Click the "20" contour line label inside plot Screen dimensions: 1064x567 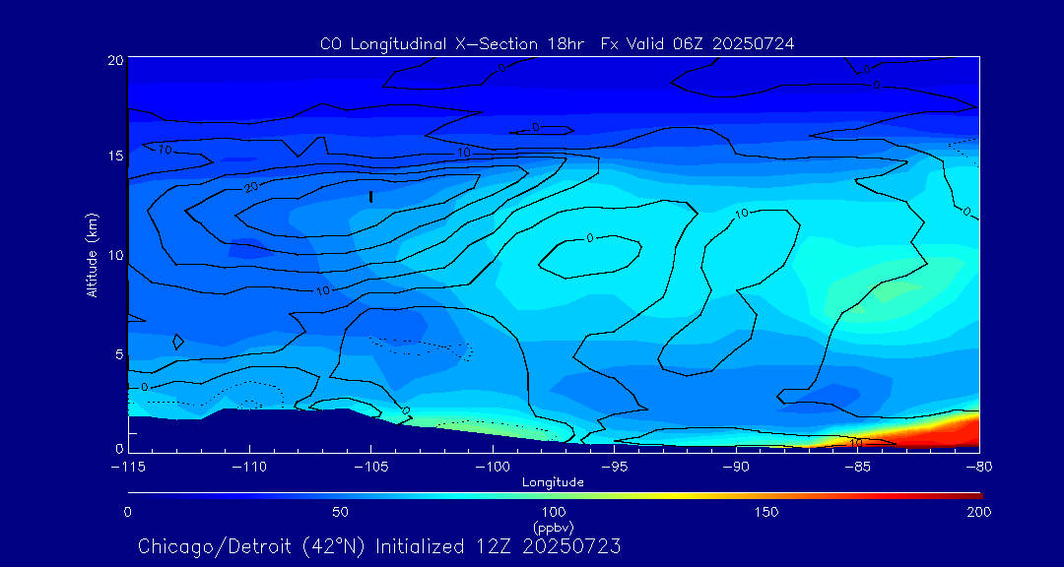coord(252,188)
